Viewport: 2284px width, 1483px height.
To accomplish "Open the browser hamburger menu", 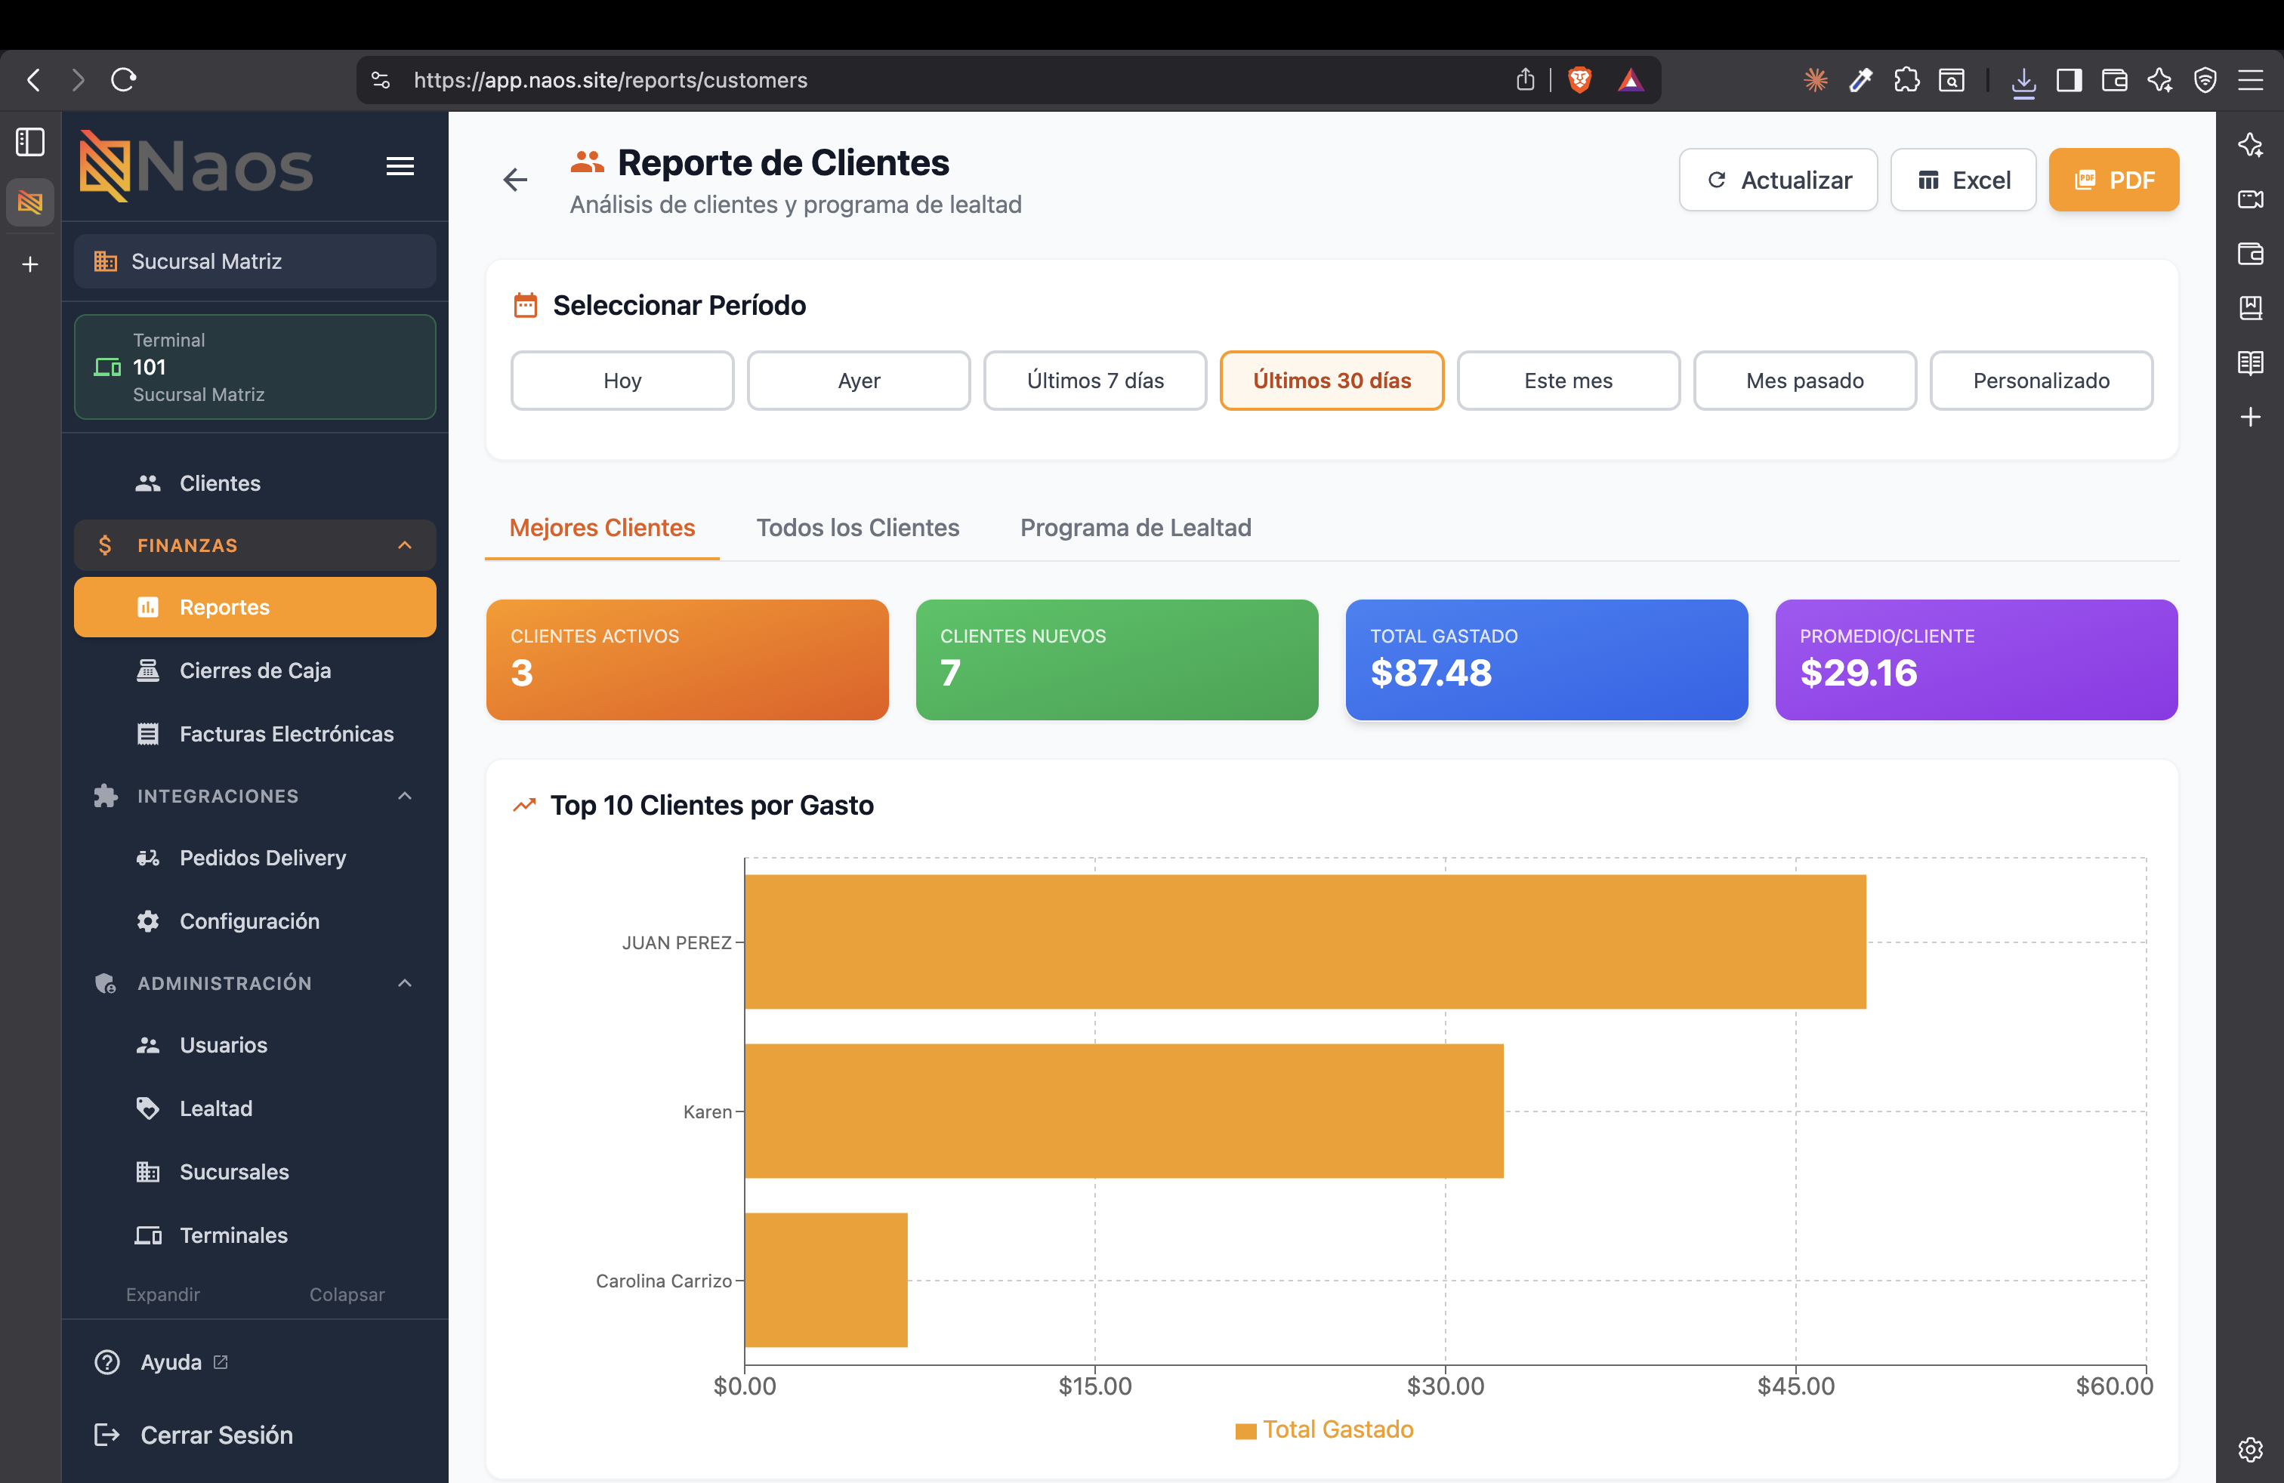I will 2251,79.
